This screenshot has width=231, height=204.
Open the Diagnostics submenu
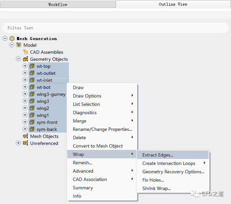tap(85, 113)
